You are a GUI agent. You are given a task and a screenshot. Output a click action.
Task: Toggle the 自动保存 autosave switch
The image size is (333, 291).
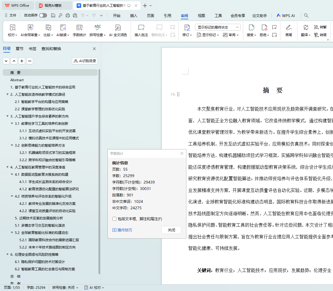tap(43, 15)
